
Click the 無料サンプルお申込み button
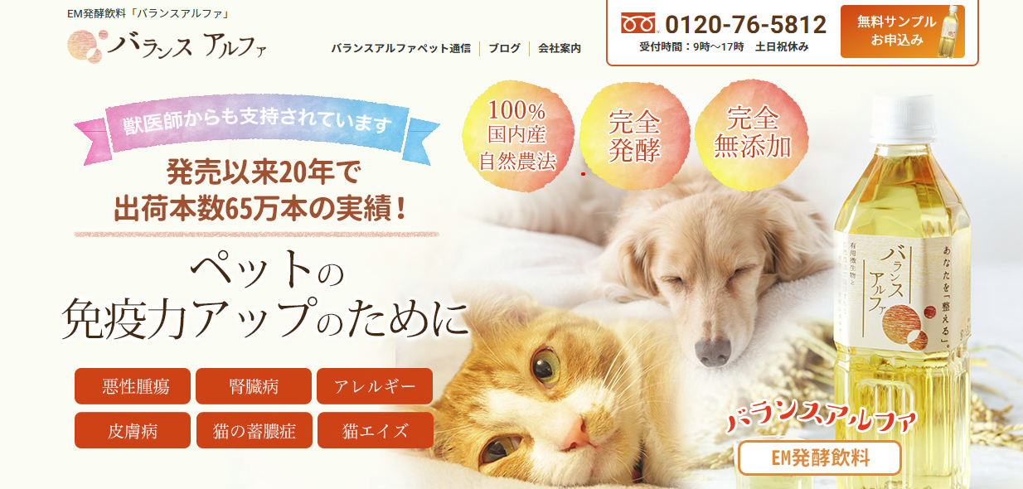click(902, 31)
